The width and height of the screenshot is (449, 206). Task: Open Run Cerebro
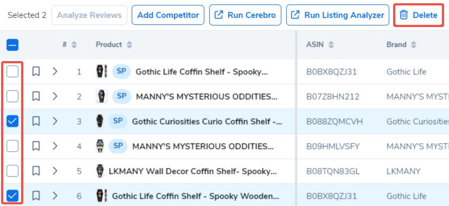(245, 15)
